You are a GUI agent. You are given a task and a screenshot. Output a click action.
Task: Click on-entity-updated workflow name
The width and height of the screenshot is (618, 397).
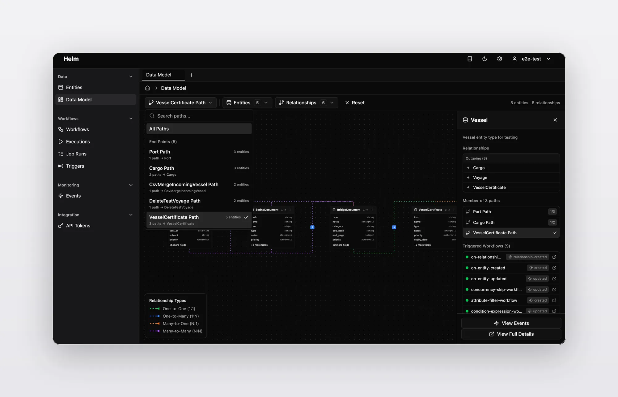(x=489, y=278)
